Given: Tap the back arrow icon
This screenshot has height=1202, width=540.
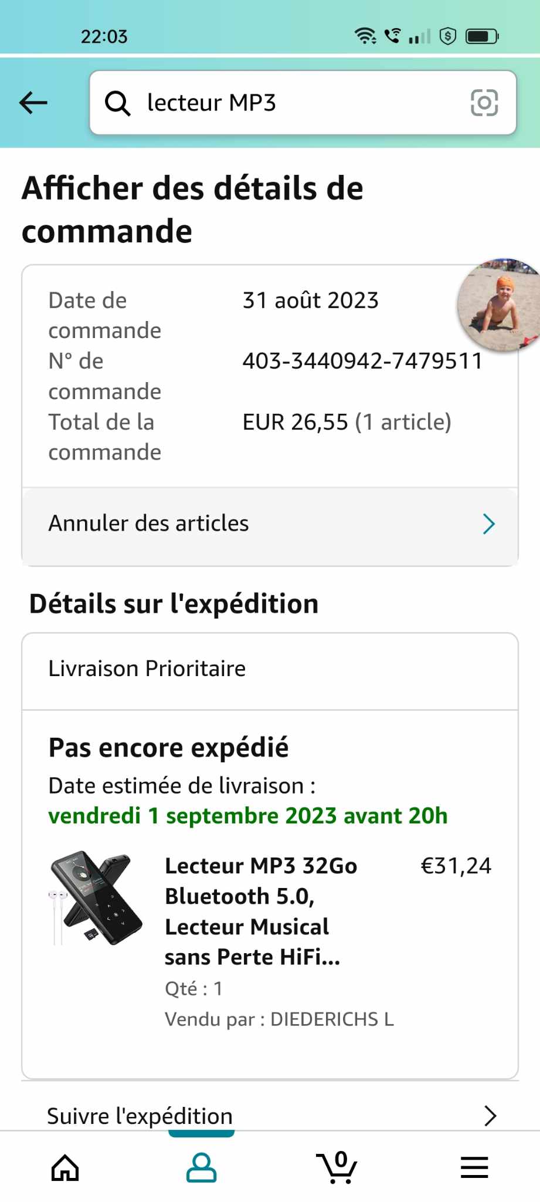Looking at the screenshot, I should click(33, 103).
